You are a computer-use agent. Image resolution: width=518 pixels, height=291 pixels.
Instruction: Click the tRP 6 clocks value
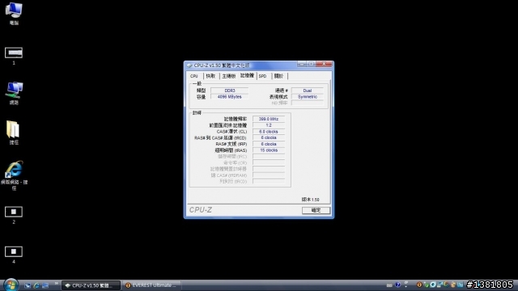click(x=269, y=144)
